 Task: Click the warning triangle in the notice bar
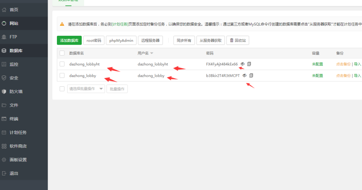(x=62, y=24)
